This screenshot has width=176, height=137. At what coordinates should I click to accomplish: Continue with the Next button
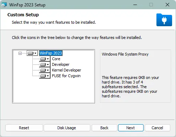pos(131,128)
